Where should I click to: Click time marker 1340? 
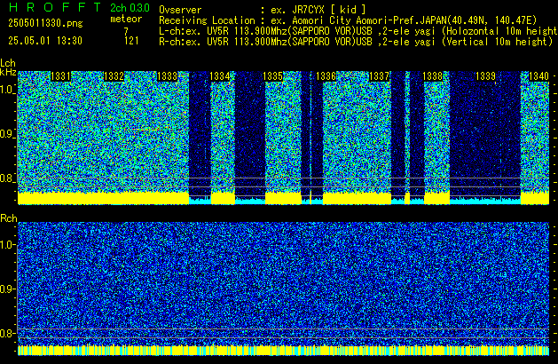538,76
